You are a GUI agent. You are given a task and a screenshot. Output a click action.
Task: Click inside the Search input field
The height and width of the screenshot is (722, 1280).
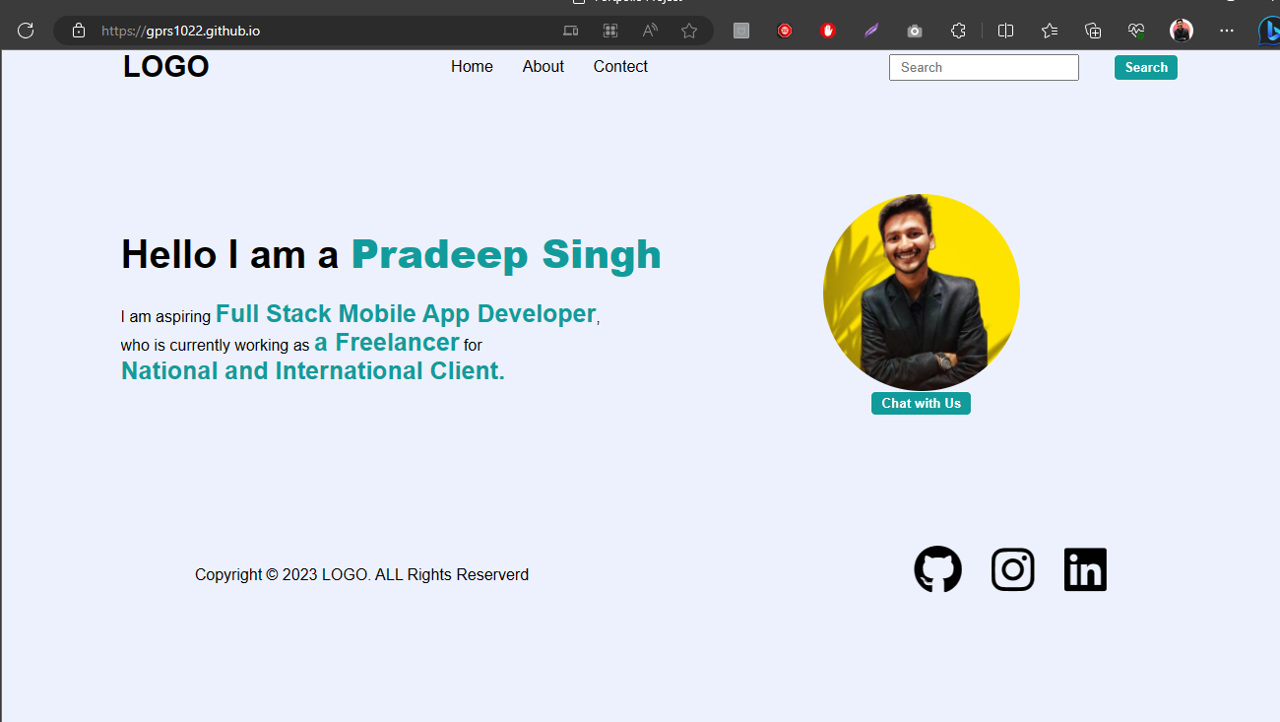click(983, 67)
